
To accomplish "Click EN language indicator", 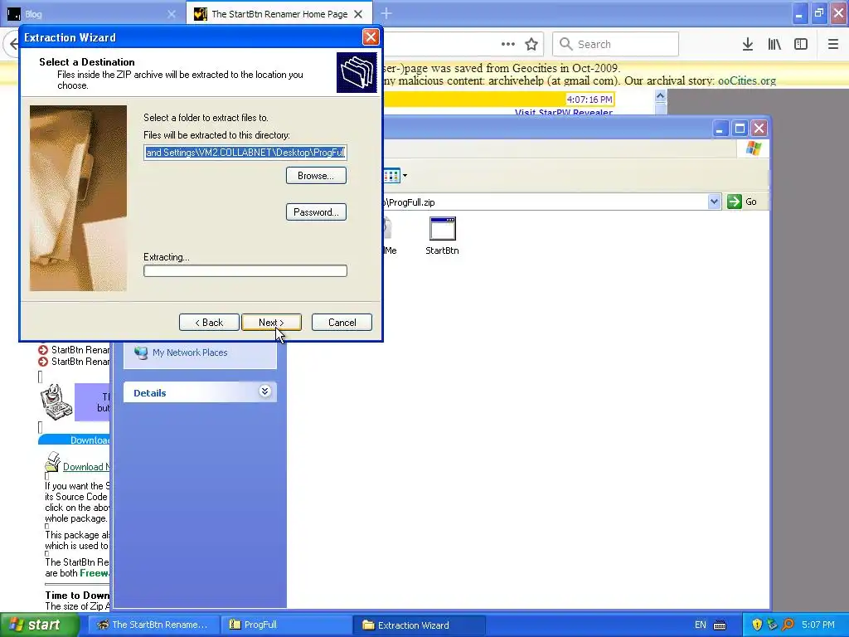I will pyautogui.click(x=700, y=625).
